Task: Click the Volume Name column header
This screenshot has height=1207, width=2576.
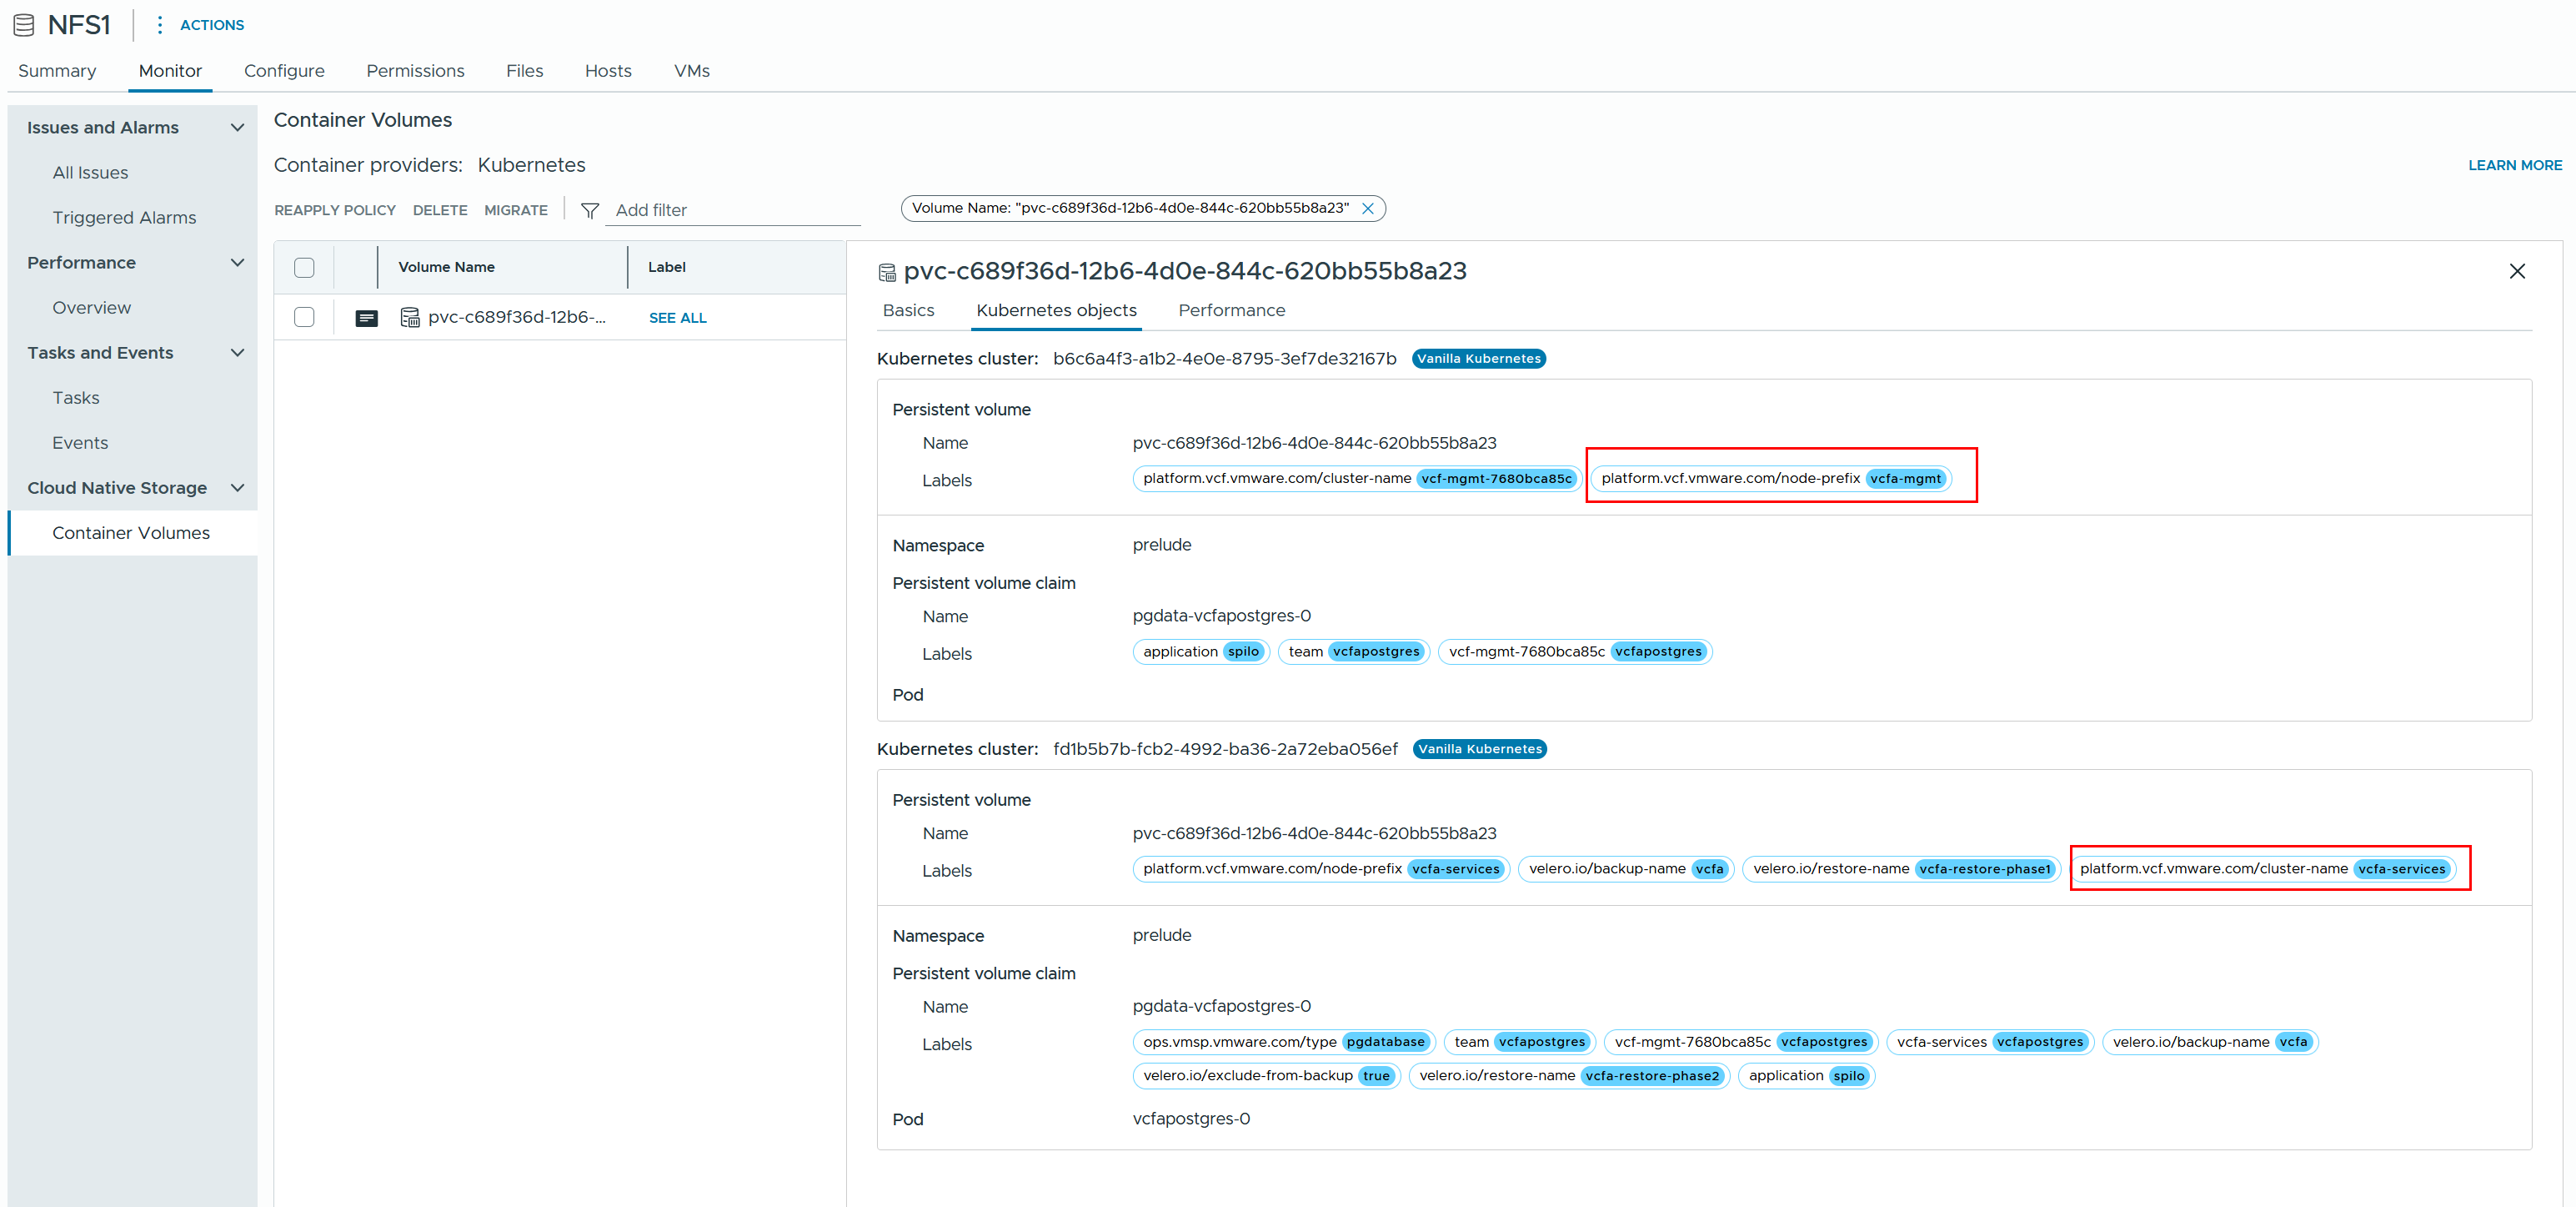Action: [446, 267]
